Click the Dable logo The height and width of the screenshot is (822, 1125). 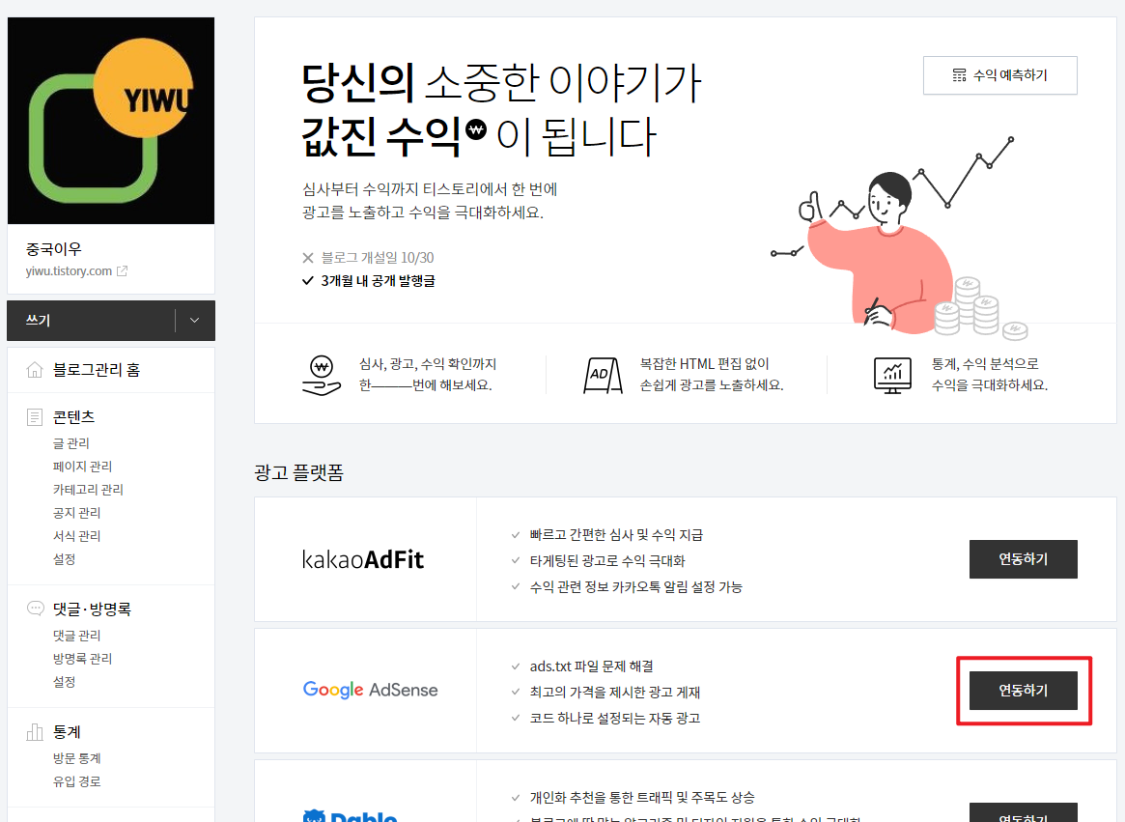[x=351, y=815]
